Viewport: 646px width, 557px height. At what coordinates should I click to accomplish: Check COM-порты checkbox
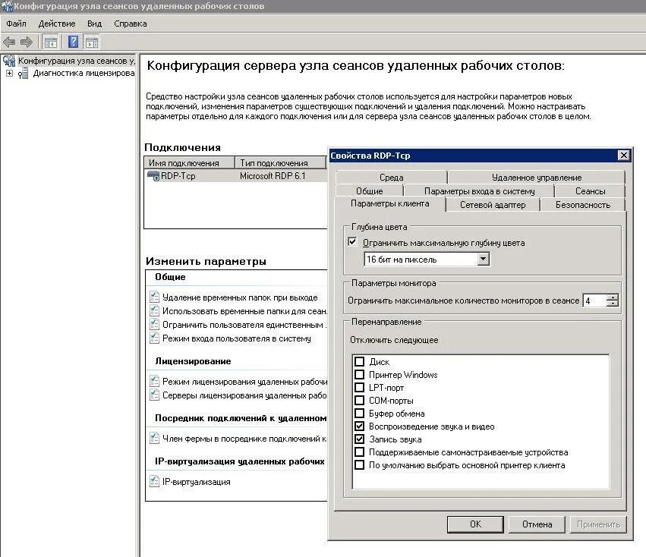[359, 400]
